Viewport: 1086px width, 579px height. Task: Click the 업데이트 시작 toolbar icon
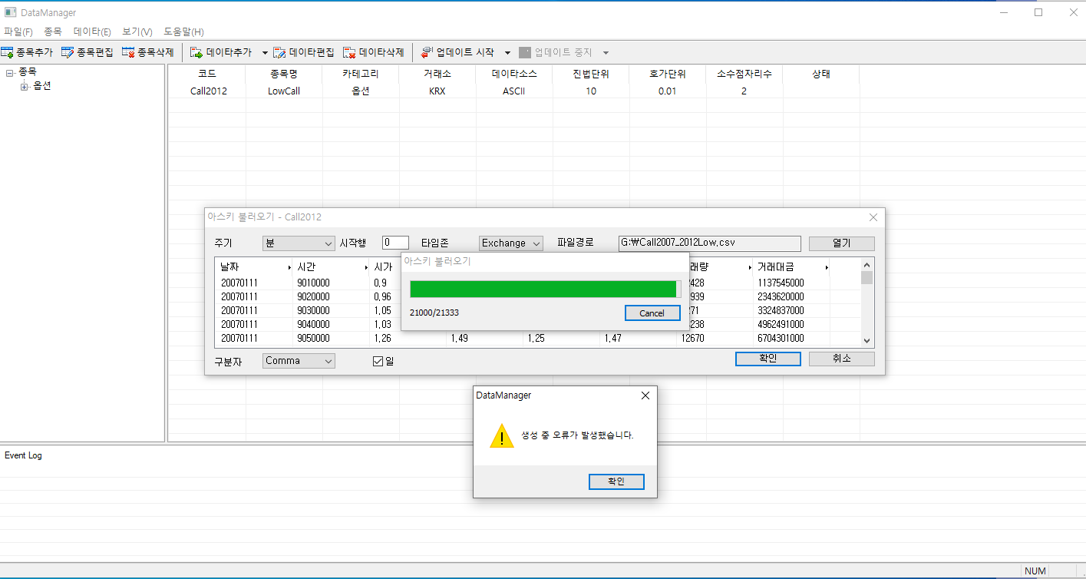pos(427,52)
